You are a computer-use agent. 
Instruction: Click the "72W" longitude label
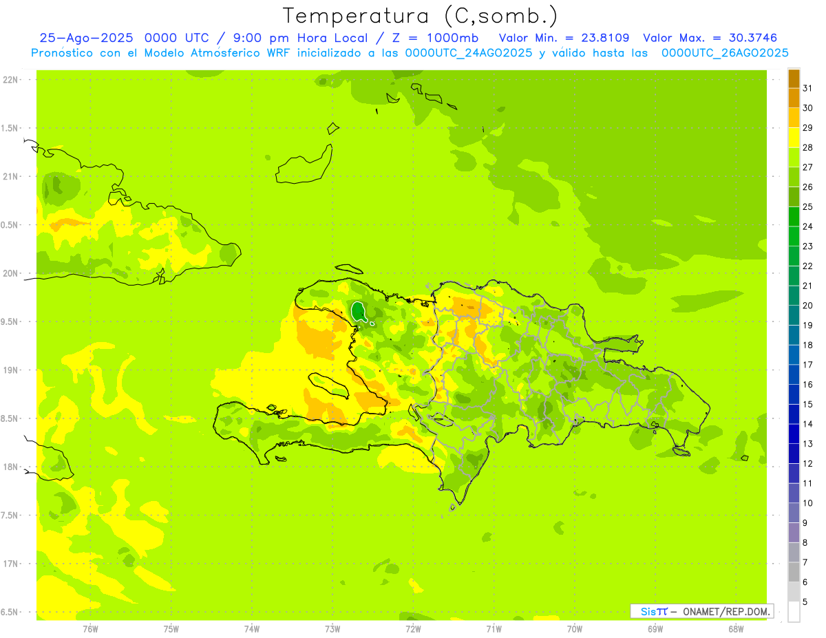(413, 629)
